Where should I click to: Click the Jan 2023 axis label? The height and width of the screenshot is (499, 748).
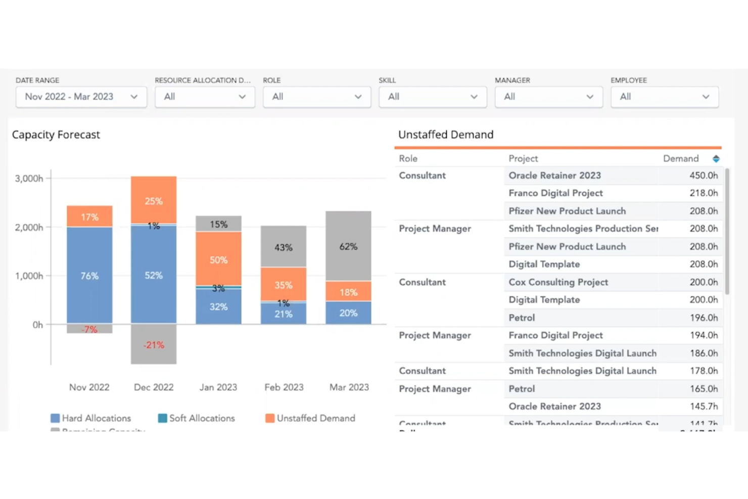pos(218,387)
